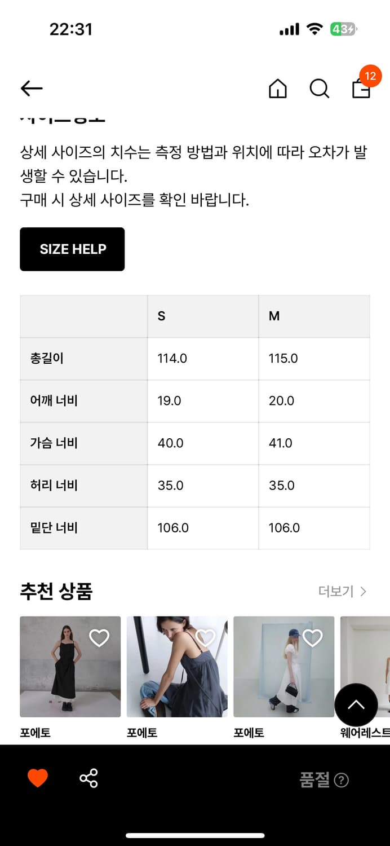Tap the chevron next to 더보기
The image size is (390, 846).
[365, 592]
